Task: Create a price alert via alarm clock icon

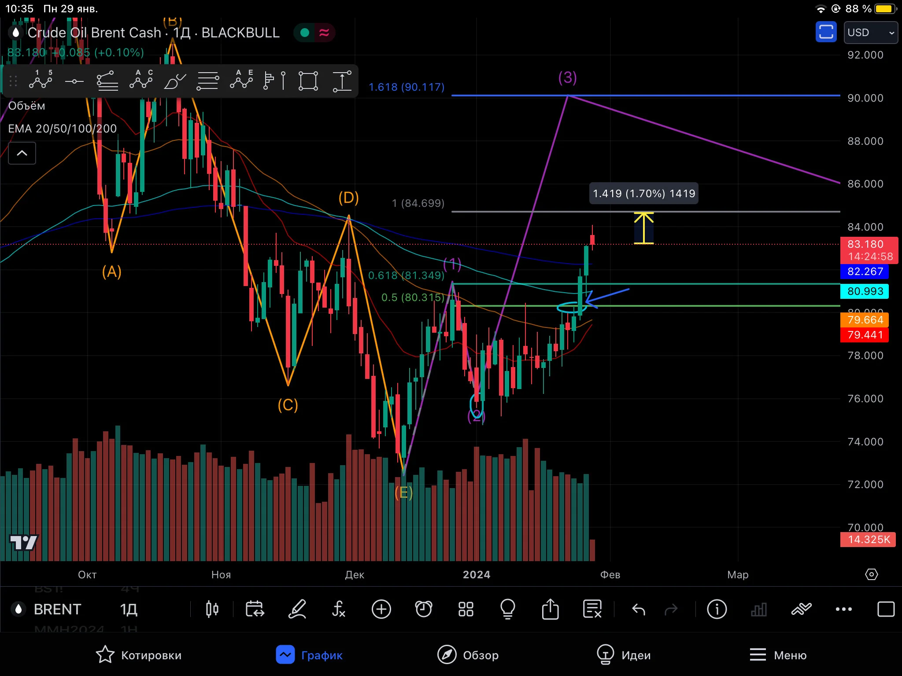Action: pos(424,609)
